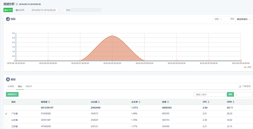Sort table by 消费 column arrows

pos(168,102)
